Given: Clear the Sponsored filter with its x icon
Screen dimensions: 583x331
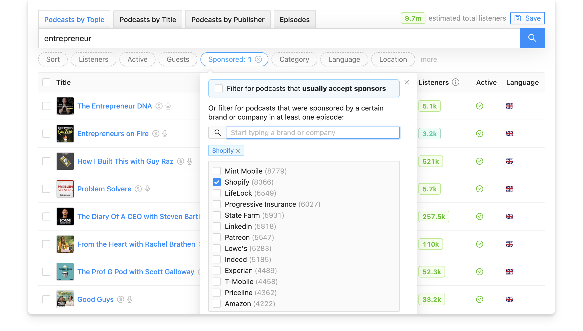Looking at the screenshot, I should pos(258,59).
